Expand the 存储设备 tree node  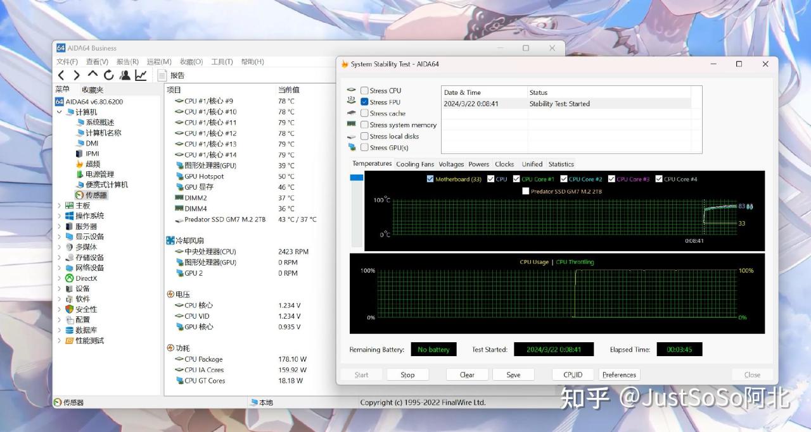[60, 257]
